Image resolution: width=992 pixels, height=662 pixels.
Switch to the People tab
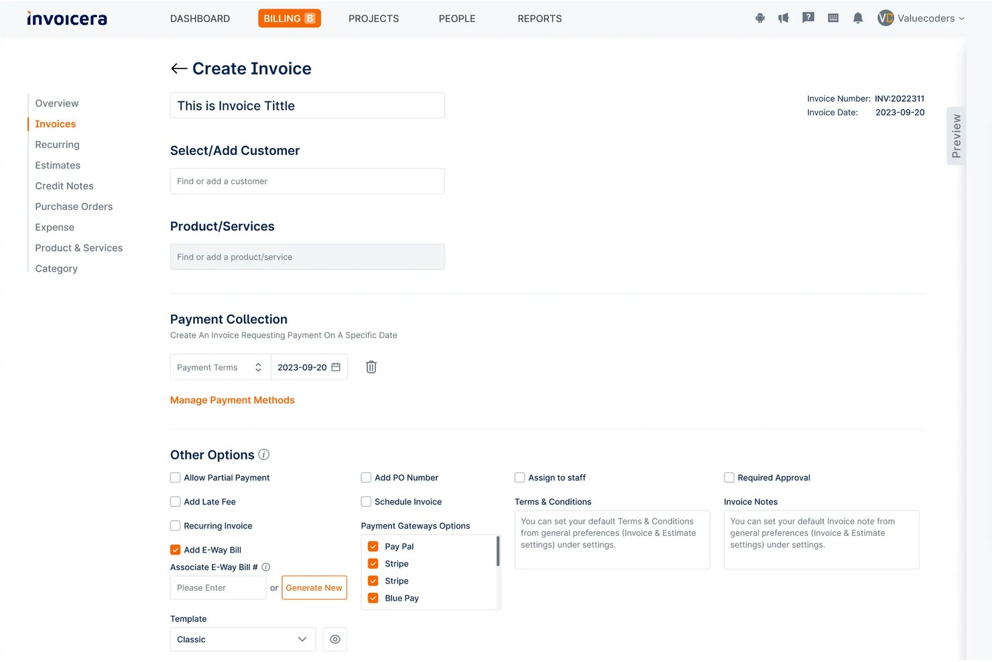click(x=457, y=19)
